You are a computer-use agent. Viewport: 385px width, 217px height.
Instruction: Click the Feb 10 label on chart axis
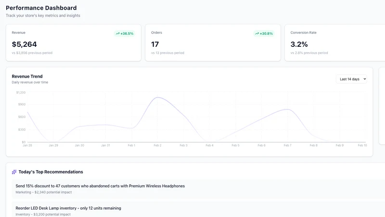click(362, 146)
